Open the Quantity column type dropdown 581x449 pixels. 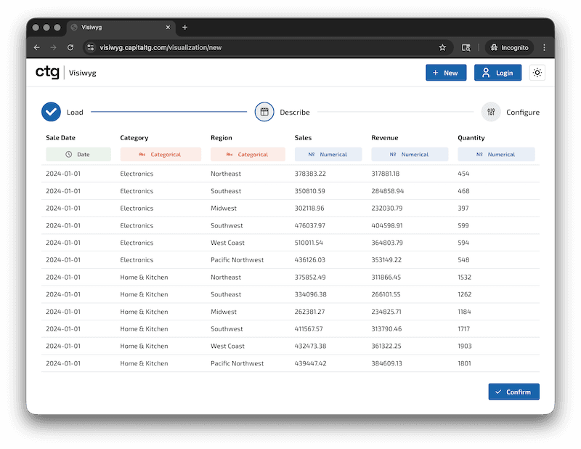click(496, 154)
